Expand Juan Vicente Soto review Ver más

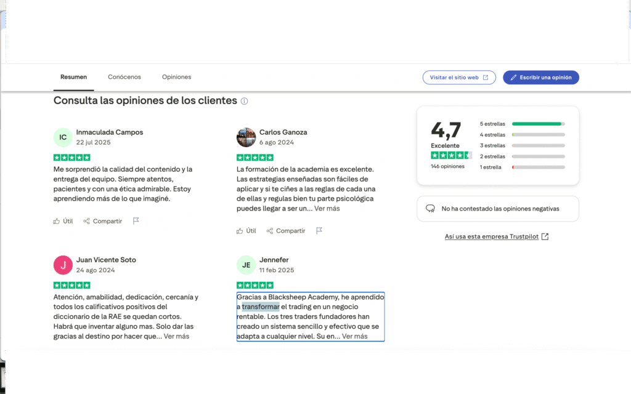tap(176, 336)
